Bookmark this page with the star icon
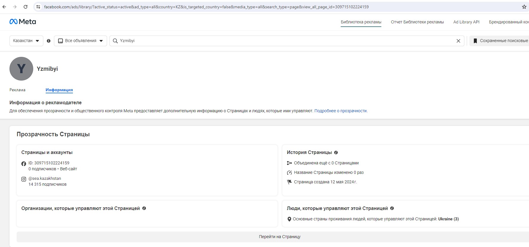529x247 pixels. point(524,7)
